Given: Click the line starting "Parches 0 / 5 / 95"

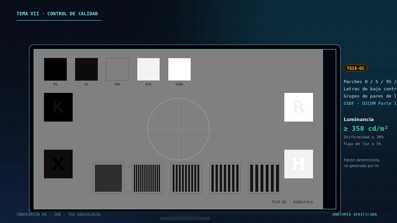Looking at the screenshot, I should pyautogui.click(x=370, y=82).
